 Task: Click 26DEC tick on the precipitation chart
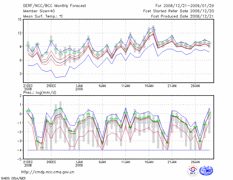tap(51, 162)
